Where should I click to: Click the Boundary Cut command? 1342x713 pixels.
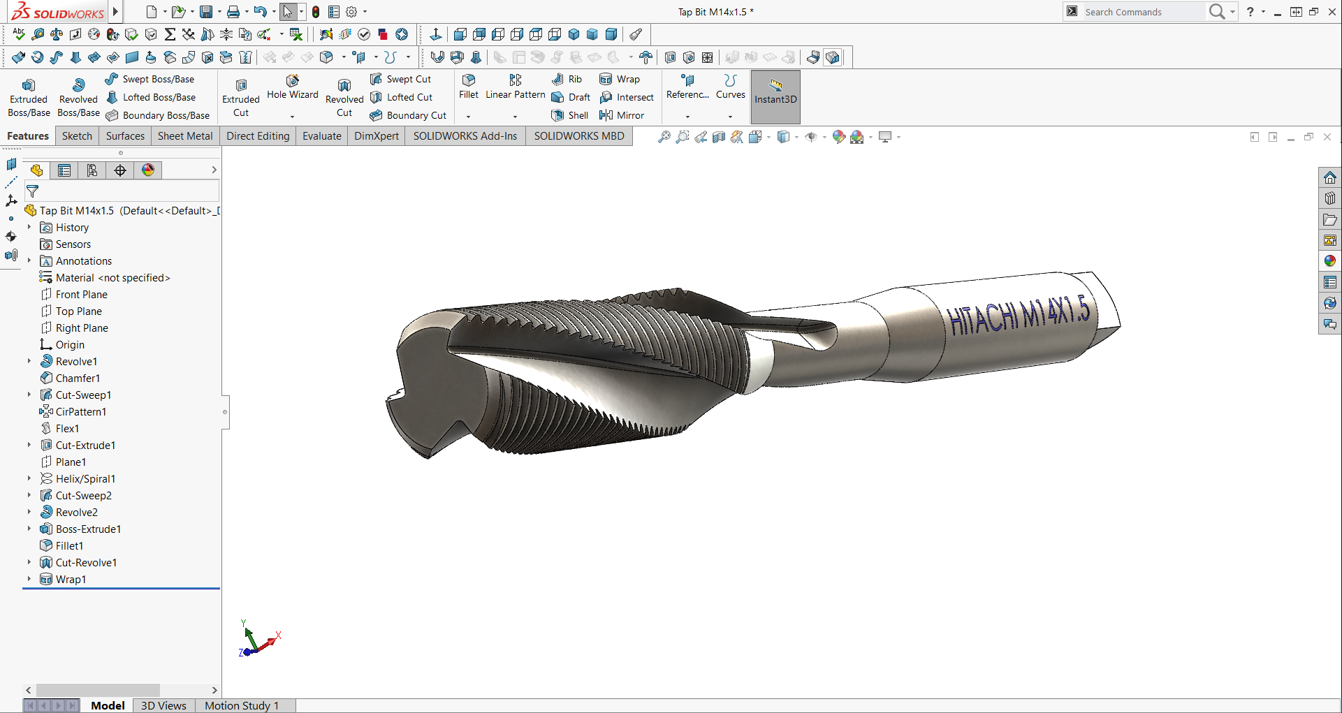[409, 115]
